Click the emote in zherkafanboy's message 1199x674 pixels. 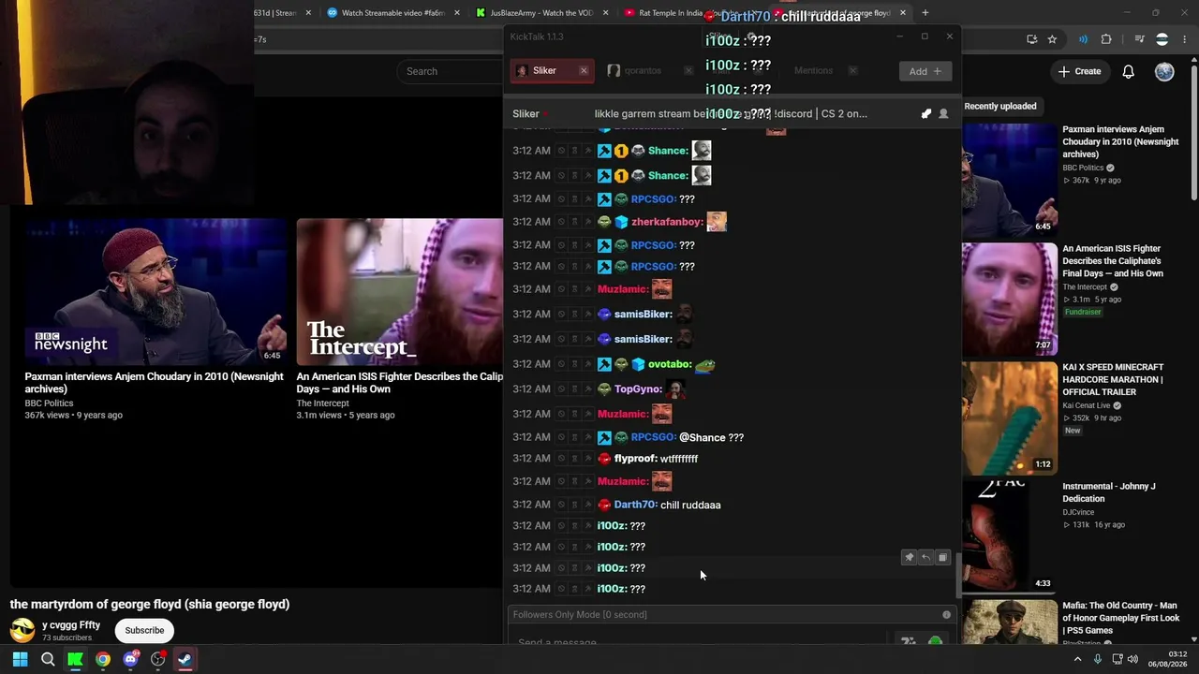point(717,222)
